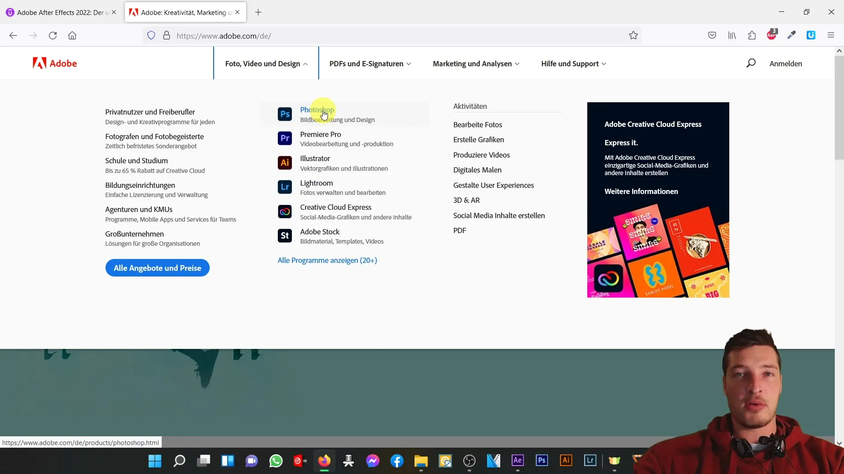Open the Adobe Stock St icon
The width and height of the screenshot is (844, 474).
click(285, 236)
